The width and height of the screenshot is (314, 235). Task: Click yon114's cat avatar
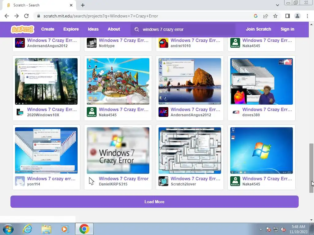point(20,181)
